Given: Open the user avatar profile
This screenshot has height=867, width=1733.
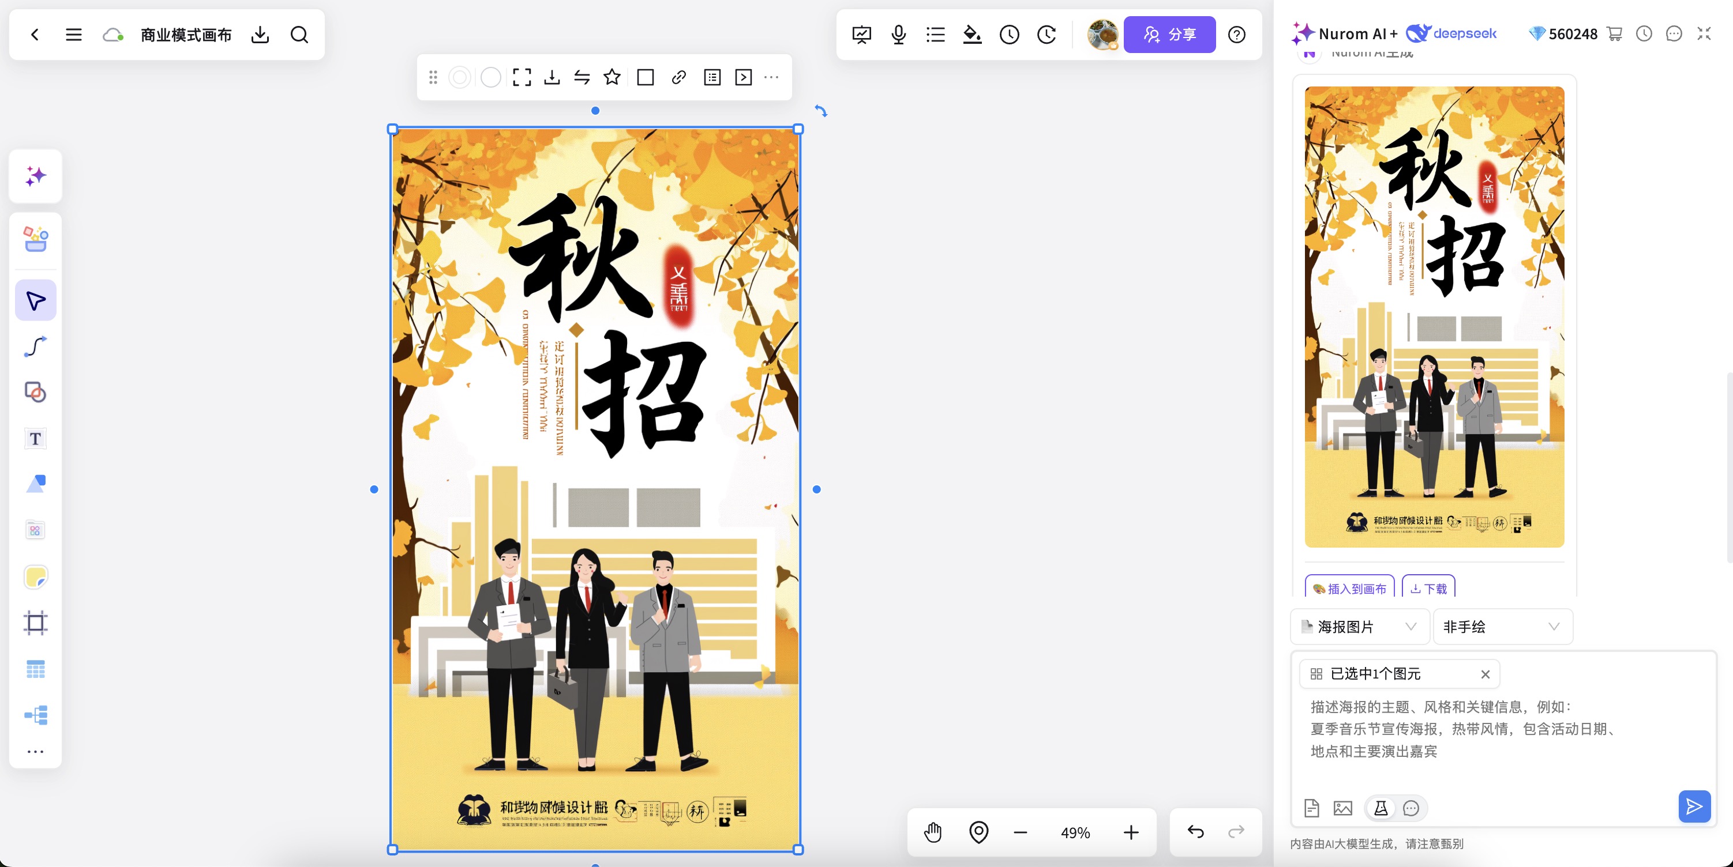Looking at the screenshot, I should pyautogui.click(x=1102, y=34).
